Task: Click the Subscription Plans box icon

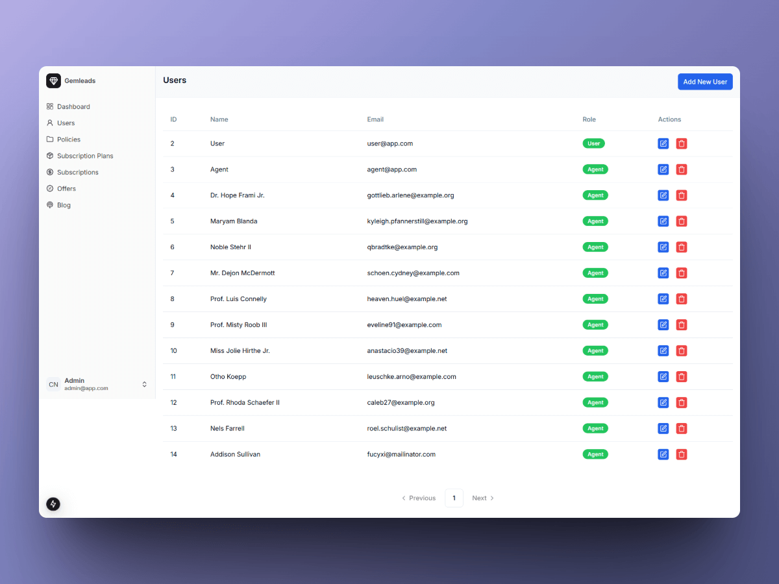Action: [50, 156]
